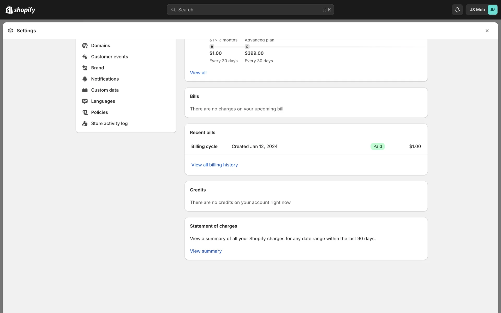This screenshot has height=313, width=501.
Task: Click the Languages translate icon
Action: point(85,101)
